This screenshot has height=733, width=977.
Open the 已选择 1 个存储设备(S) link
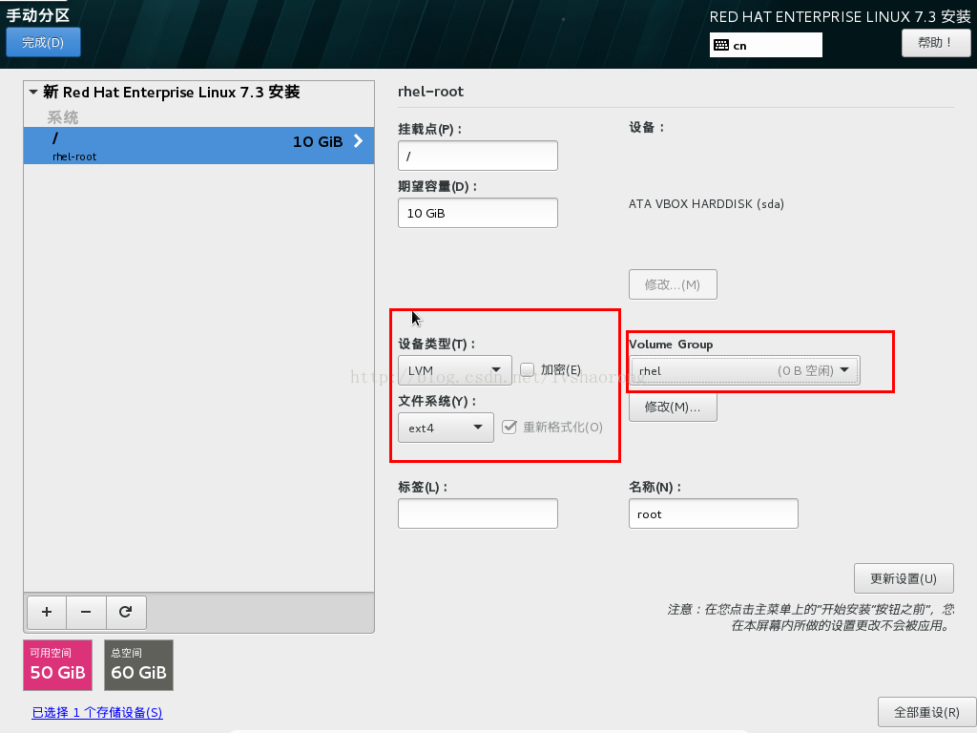pos(97,712)
